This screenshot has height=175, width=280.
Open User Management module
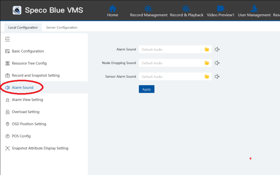pos(254,10)
